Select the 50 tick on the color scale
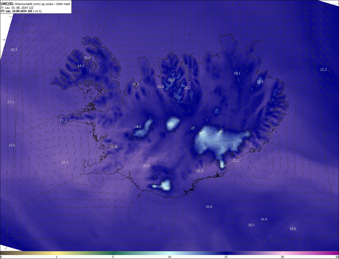 pos(337,257)
